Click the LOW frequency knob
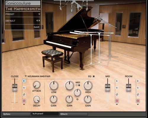 pos(54,85)
